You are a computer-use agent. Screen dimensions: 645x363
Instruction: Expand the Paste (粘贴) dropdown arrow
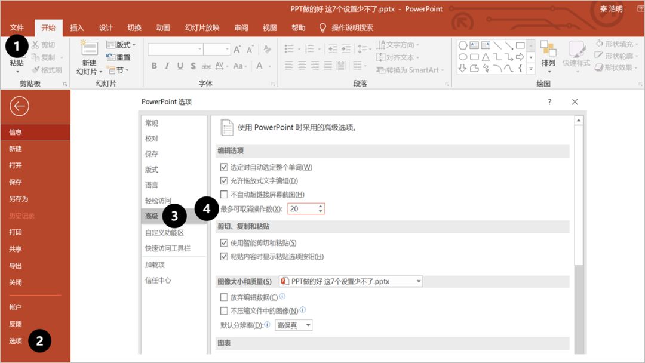click(17, 72)
